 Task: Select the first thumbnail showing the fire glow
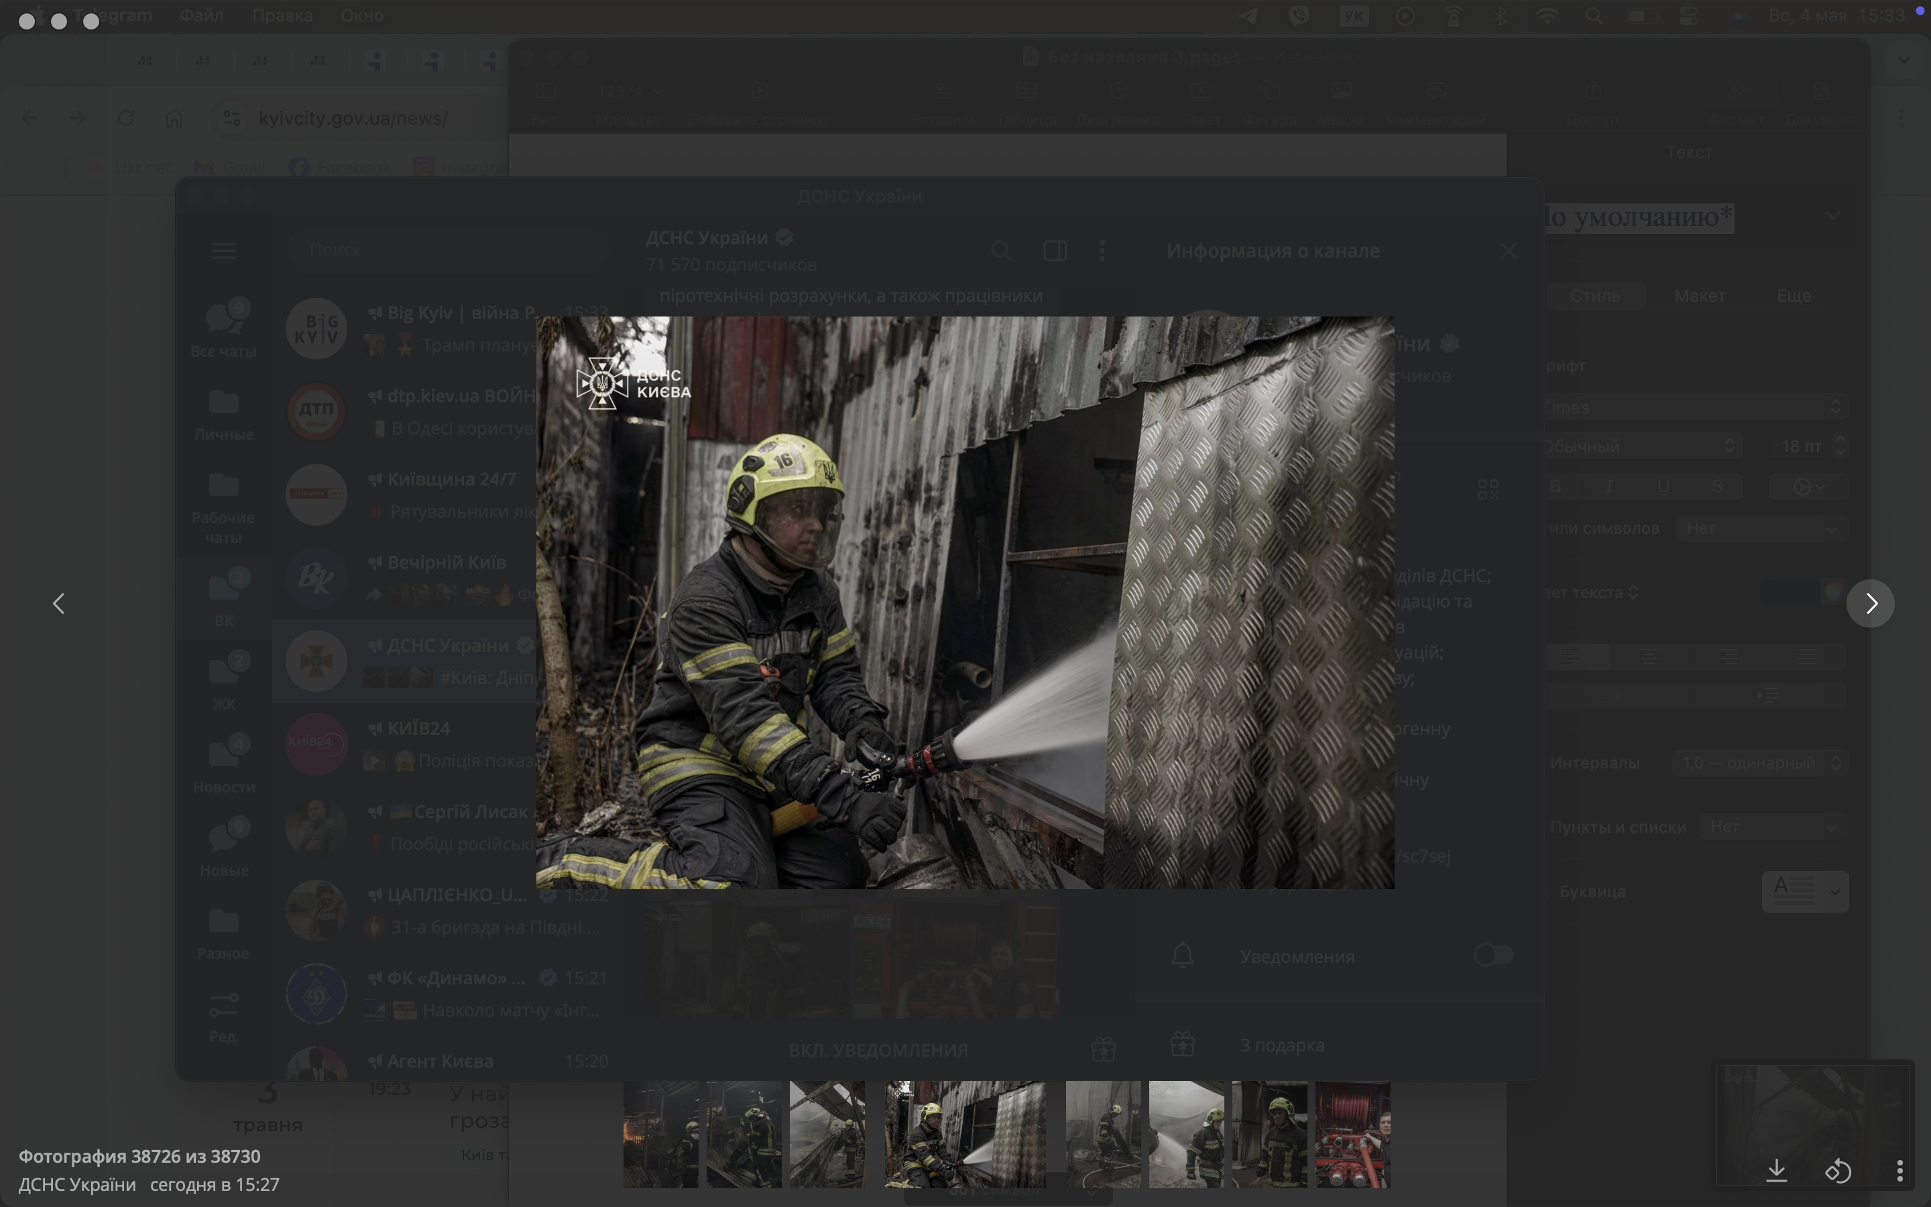660,1135
